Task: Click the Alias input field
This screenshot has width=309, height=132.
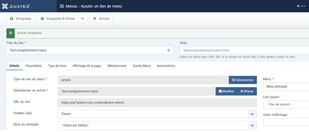Action: (x=244, y=50)
